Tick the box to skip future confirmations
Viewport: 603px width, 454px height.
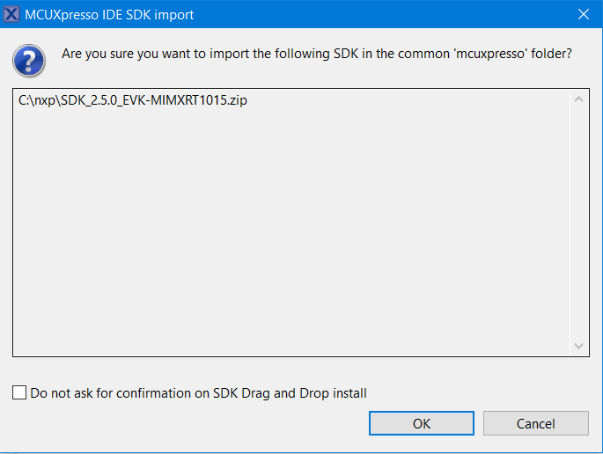click(x=19, y=393)
